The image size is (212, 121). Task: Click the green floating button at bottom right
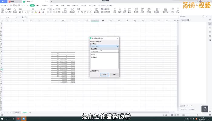[205, 108]
